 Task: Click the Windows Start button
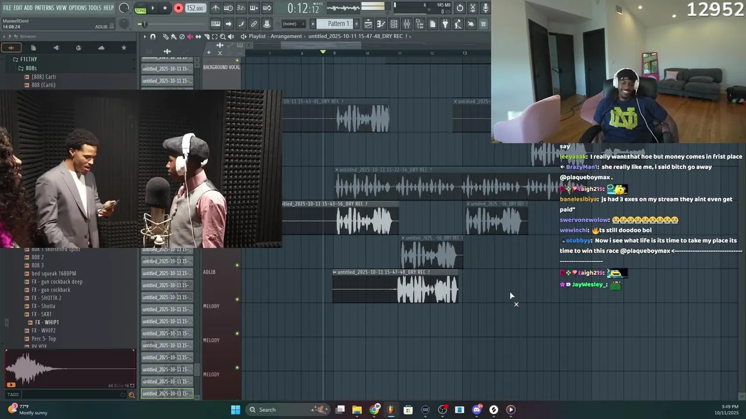pos(235,410)
